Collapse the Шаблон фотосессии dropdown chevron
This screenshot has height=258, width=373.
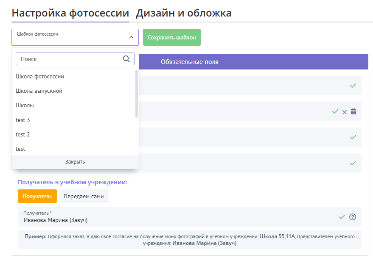131,37
